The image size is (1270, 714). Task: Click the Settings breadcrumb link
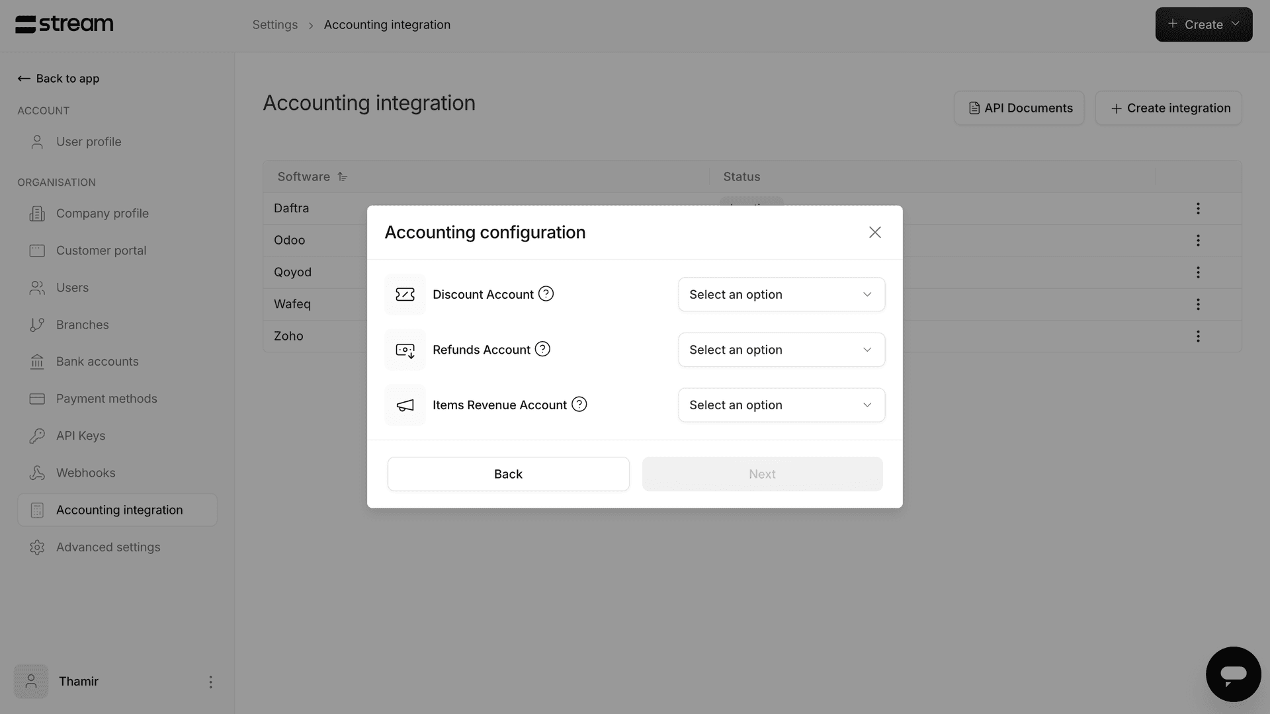[275, 24]
